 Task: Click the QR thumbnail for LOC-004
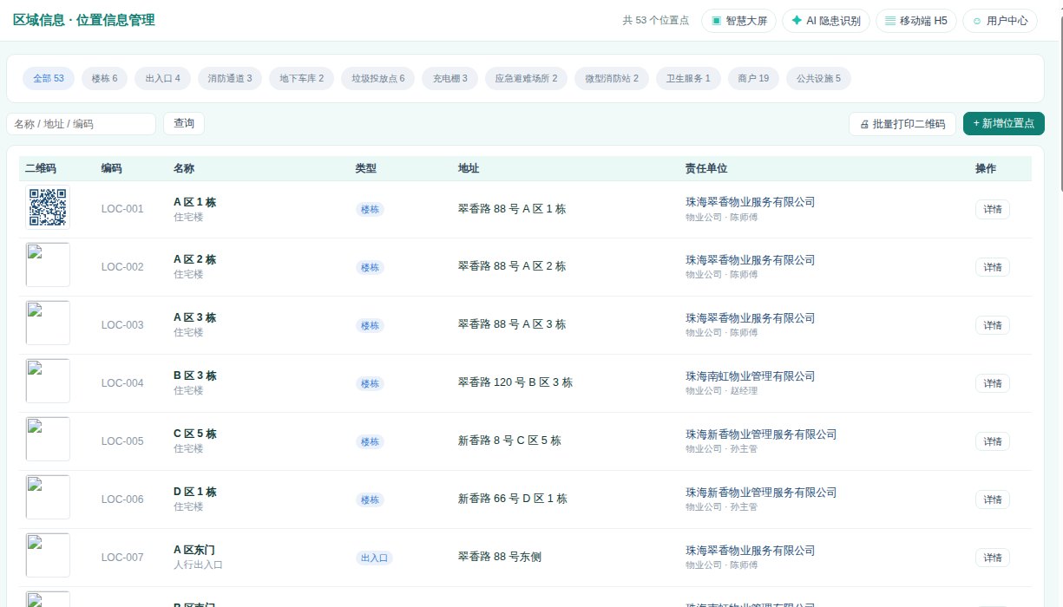[x=48, y=381]
